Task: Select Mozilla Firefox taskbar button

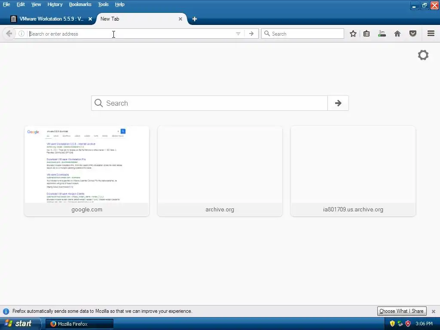Action: click(x=79, y=324)
